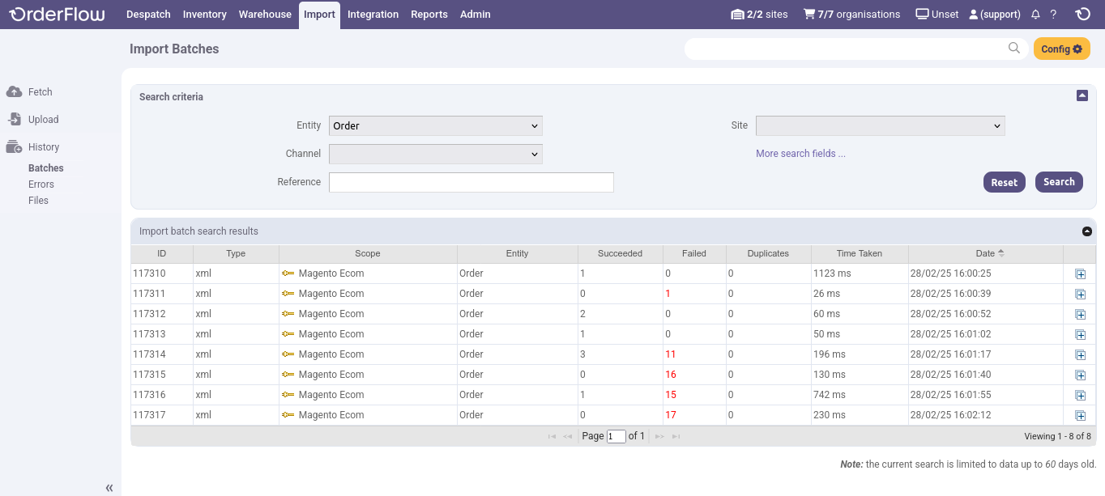The height and width of the screenshot is (496, 1105).
Task: Open More search fields link
Action: [x=800, y=153]
